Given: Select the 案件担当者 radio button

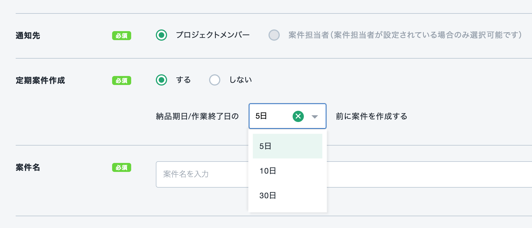Looking at the screenshot, I should point(274,35).
